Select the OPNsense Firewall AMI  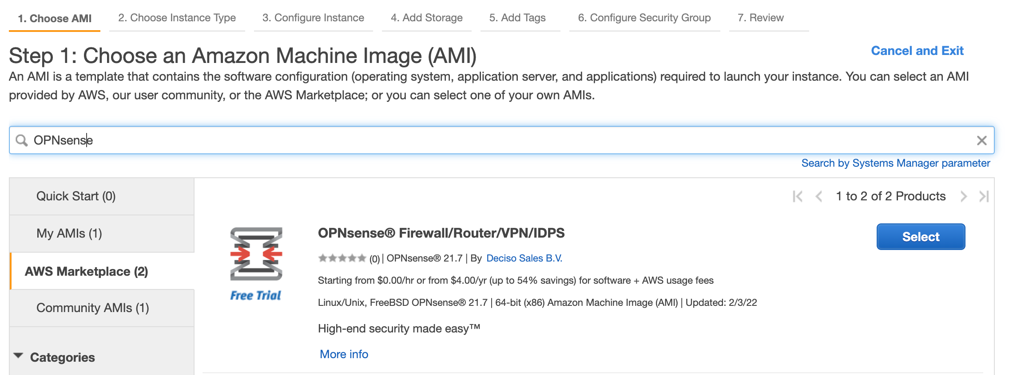pyautogui.click(x=920, y=237)
